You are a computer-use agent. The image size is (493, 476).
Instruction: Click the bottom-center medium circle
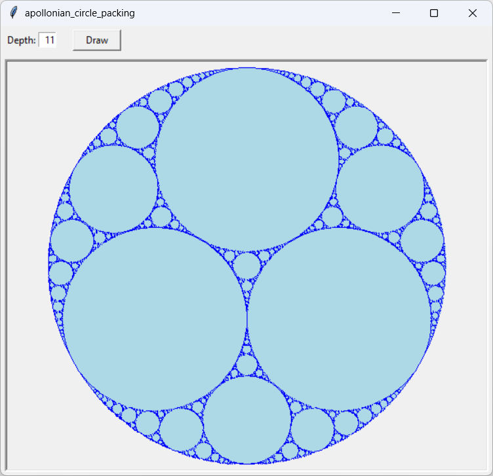coord(247,420)
